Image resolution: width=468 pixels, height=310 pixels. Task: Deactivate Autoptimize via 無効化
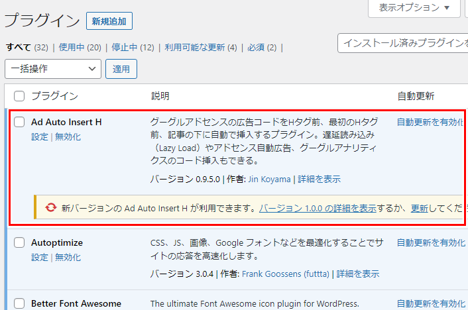pyautogui.click(x=68, y=258)
